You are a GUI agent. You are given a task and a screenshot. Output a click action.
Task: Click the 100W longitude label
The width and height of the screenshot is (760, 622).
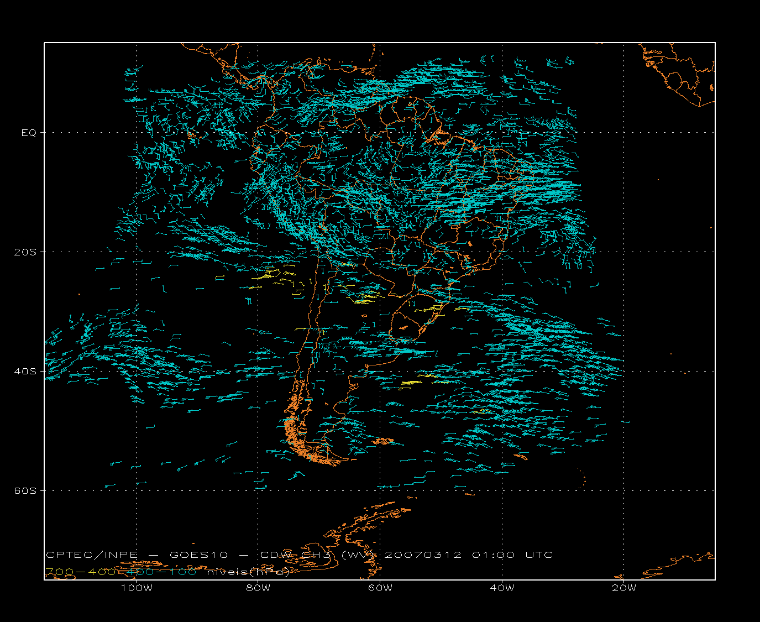point(137,588)
